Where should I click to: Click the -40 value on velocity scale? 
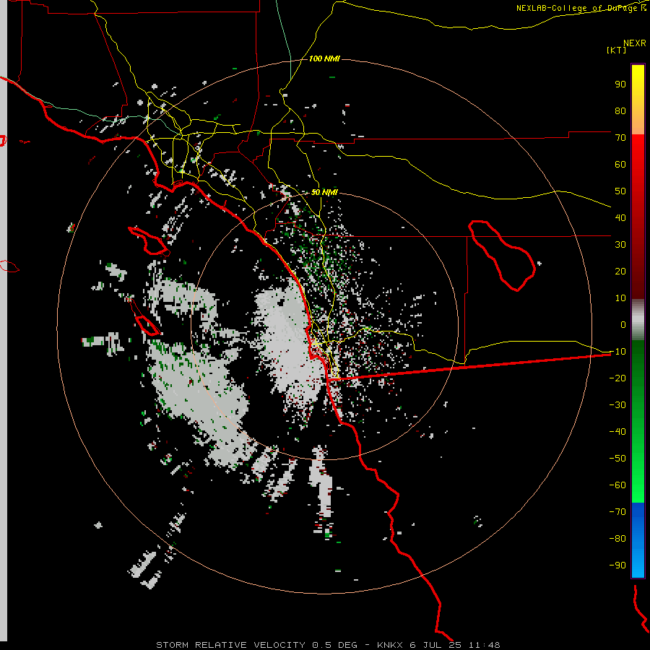click(x=617, y=432)
